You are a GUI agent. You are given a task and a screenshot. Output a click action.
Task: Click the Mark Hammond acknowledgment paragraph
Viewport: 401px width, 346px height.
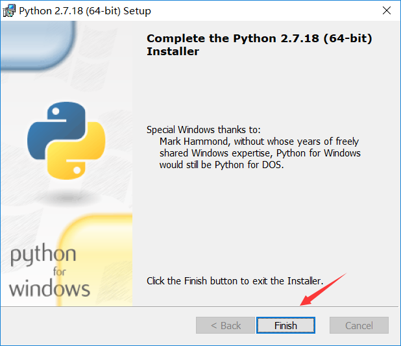coord(260,153)
